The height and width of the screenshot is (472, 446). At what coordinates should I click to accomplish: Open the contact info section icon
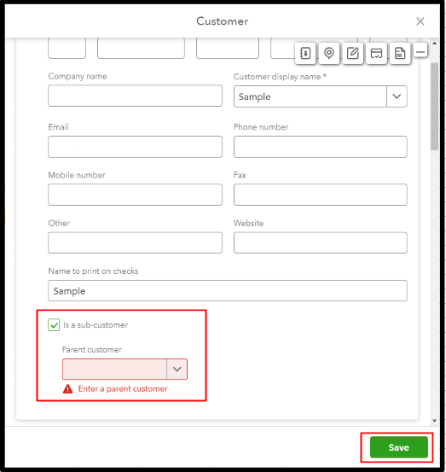click(305, 54)
